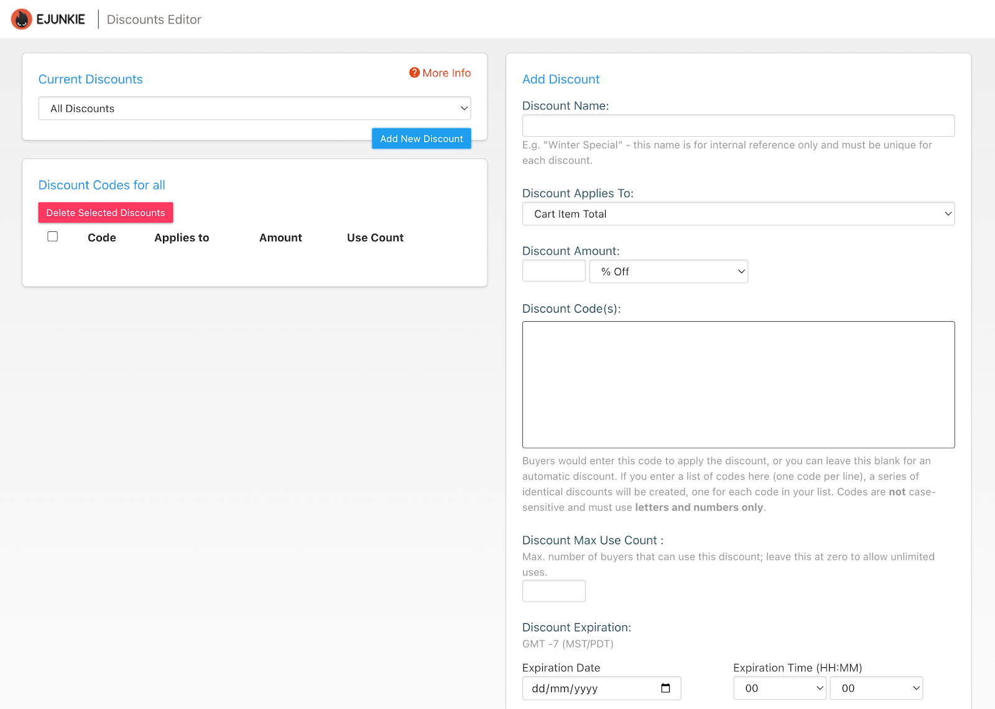Click the Add New Discount button

point(422,139)
